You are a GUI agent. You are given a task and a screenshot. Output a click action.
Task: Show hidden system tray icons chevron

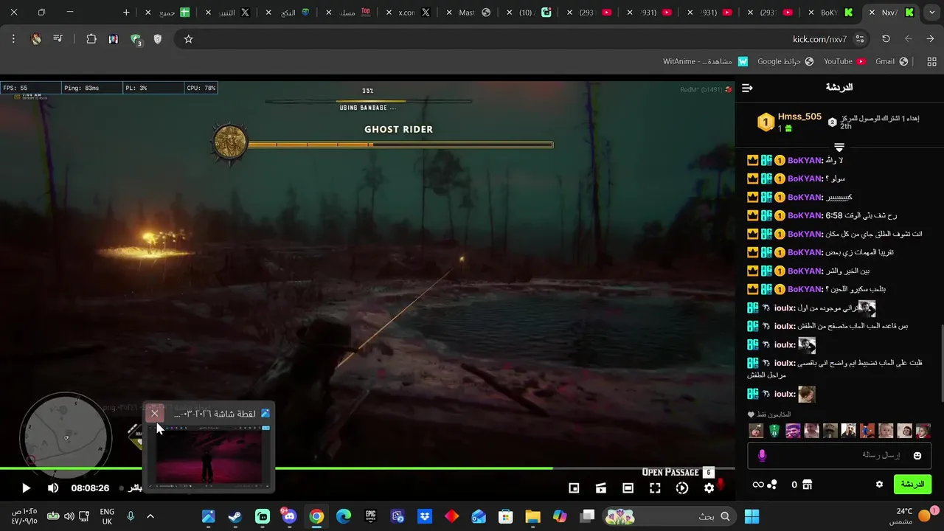pyautogui.click(x=150, y=516)
